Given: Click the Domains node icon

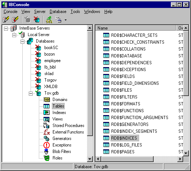Looking at the screenshot, I should pyautogui.click(x=47, y=100).
